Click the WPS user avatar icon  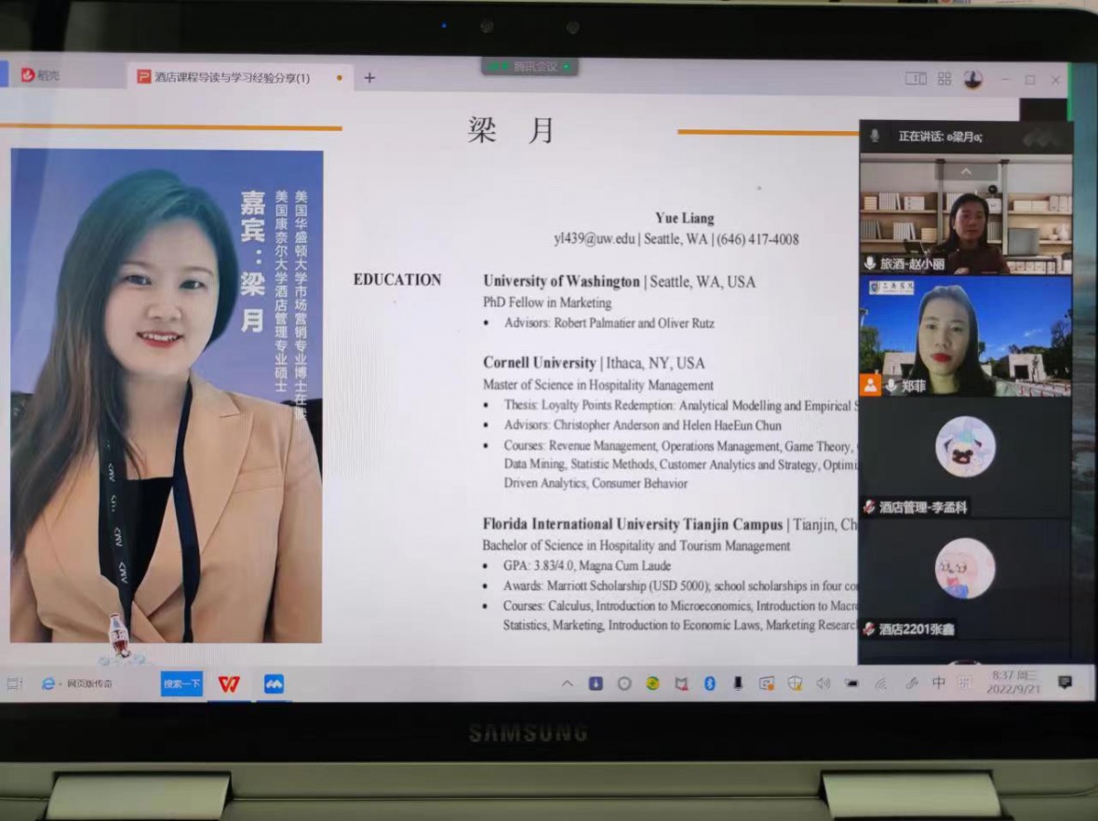[973, 80]
